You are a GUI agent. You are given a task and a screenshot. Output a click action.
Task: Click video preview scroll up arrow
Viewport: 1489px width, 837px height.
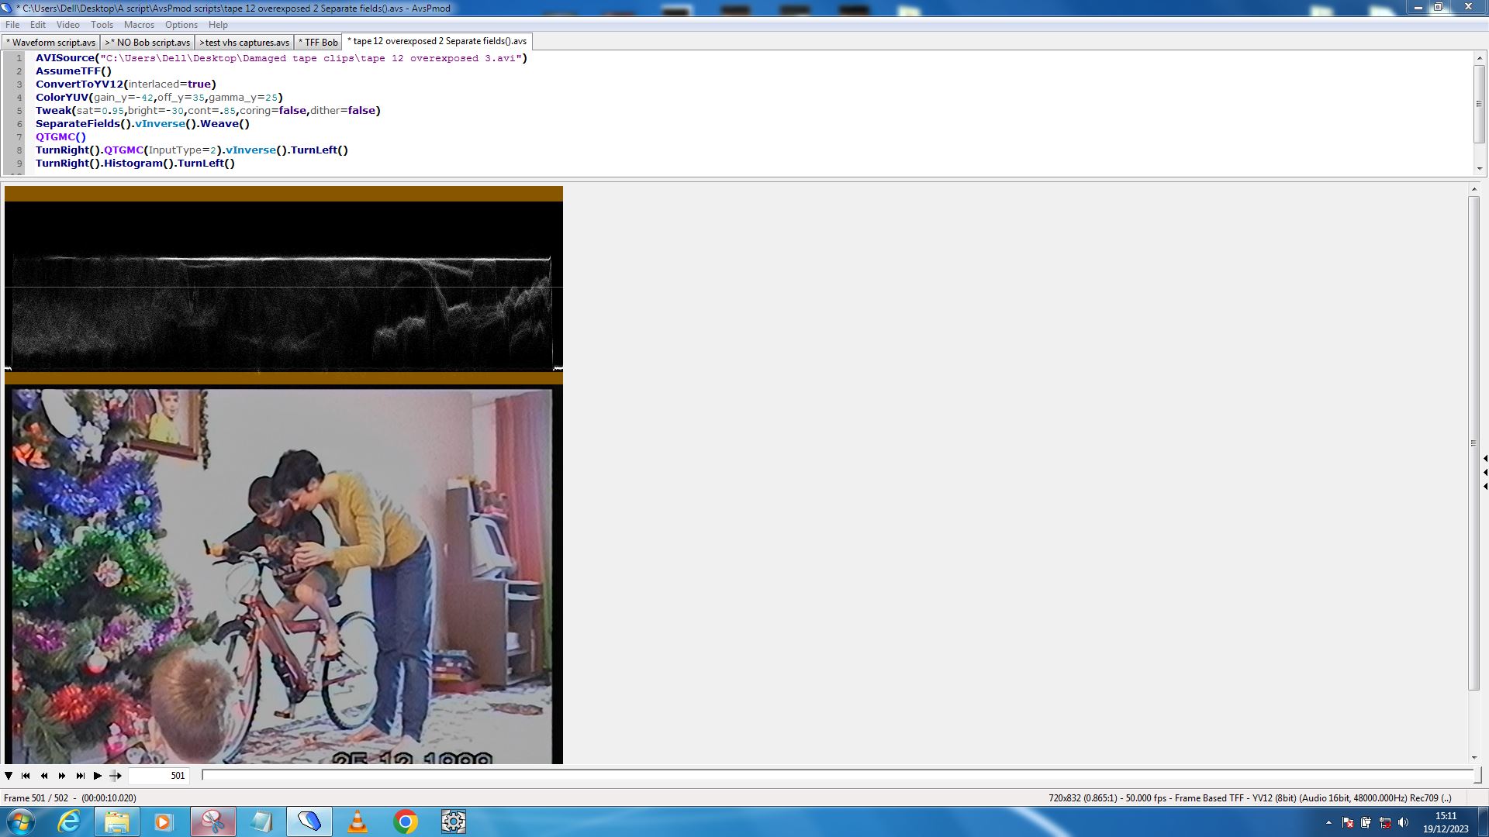1474,189
